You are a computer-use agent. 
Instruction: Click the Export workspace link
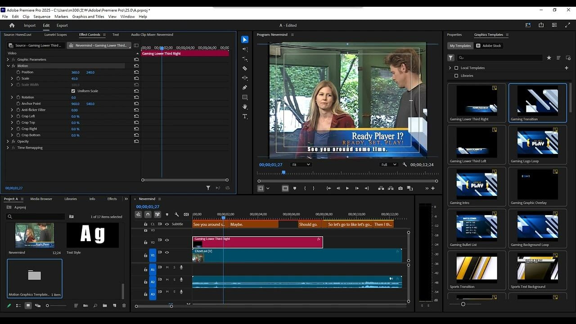coord(62,26)
